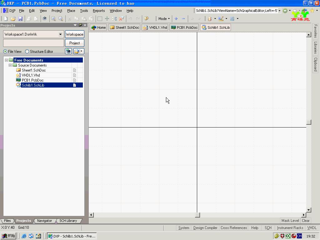Switch to the VHDL1.Vhd document tab

tap(155, 27)
